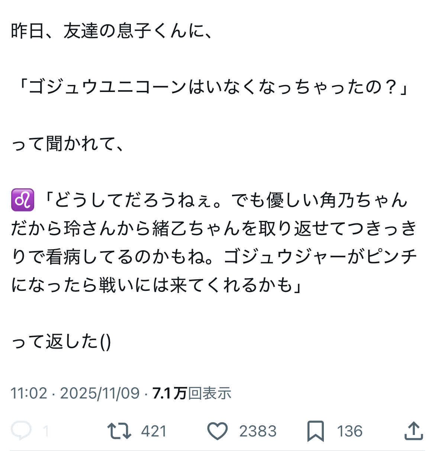Click the purple Leo zodiac emoji
The image size is (435, 451).
[x=23, y=200]
